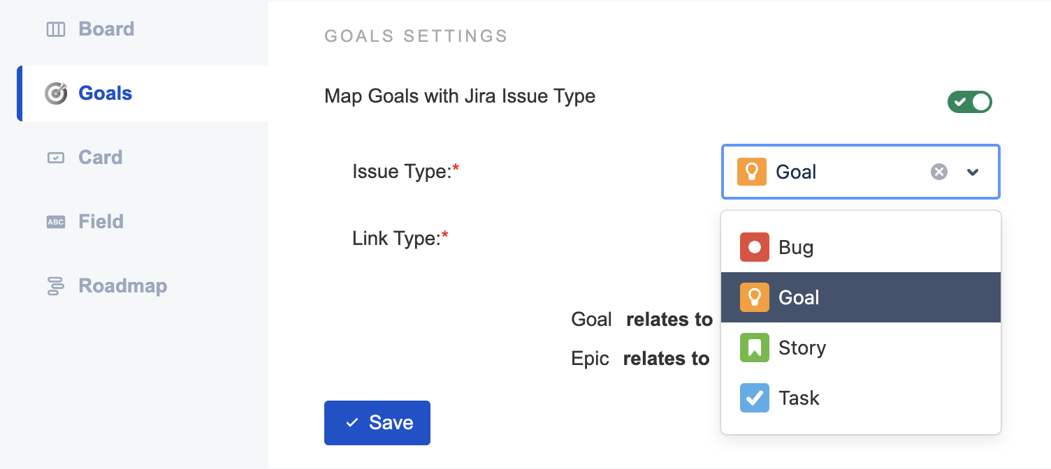Collapse the Issue Type dropdown chevron
Viewport: 1051px width, 469px height.
[x=973, y=172]
